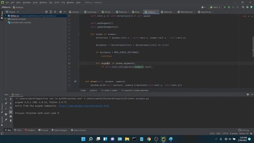Viewport: 254px width, 143px height.
Task: Click the Debug bug icon in top toolbar
Action: (x=229, y=7)
